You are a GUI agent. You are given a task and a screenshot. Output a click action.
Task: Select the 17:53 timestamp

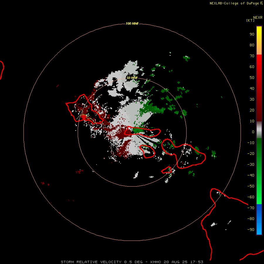[x=197, y=262]
